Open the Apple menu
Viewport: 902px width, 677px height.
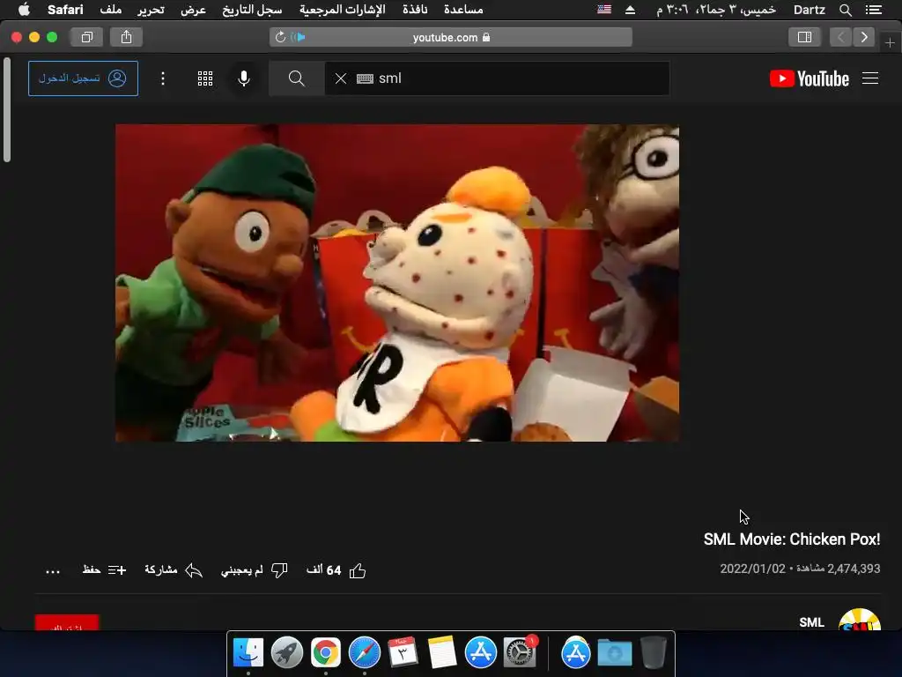(24, 9)
